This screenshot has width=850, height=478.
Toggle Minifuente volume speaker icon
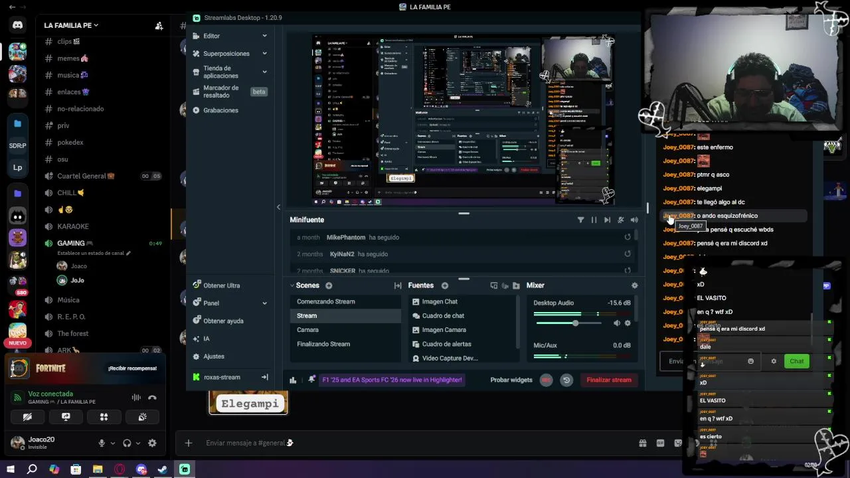coord(634,220)
